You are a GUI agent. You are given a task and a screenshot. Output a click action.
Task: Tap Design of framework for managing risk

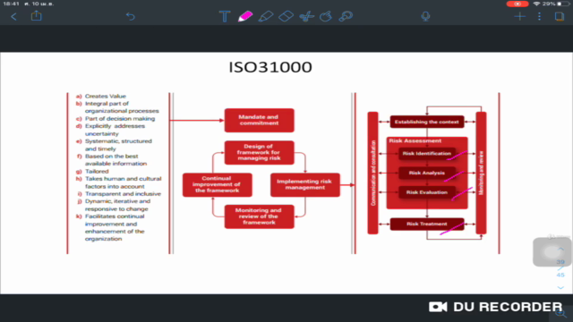tap(259, 153)
